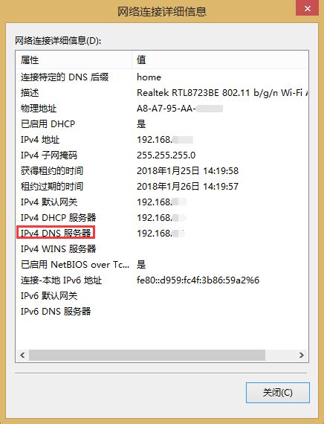Select the IPv4 默认网关 row

click(162, 202)
